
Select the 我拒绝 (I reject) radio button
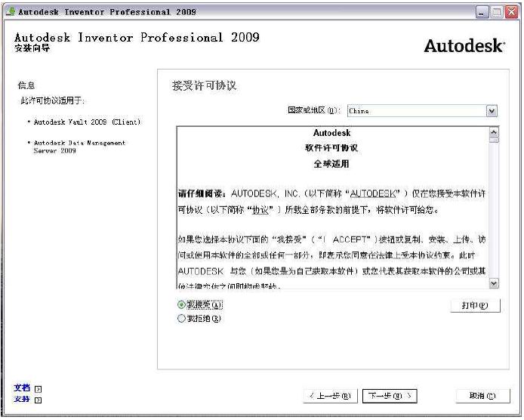(x=181, y=318)
